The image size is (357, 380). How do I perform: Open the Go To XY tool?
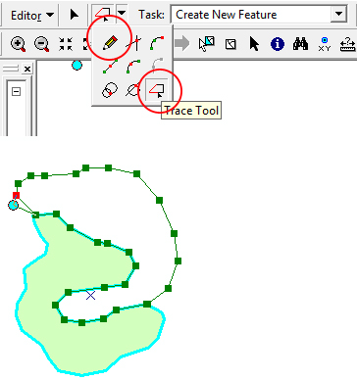point(325,44)
